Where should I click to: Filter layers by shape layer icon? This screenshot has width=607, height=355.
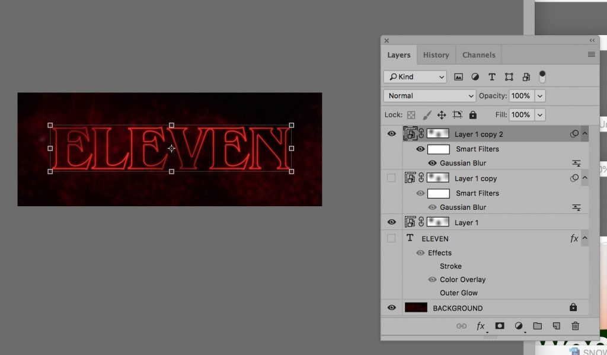[x=509, y=76]
